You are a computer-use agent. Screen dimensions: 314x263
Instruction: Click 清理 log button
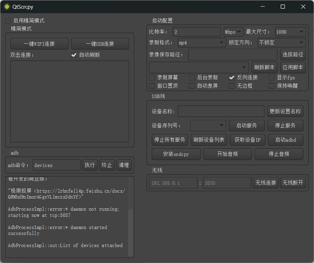pyautogui.click(x=124, y=165)
